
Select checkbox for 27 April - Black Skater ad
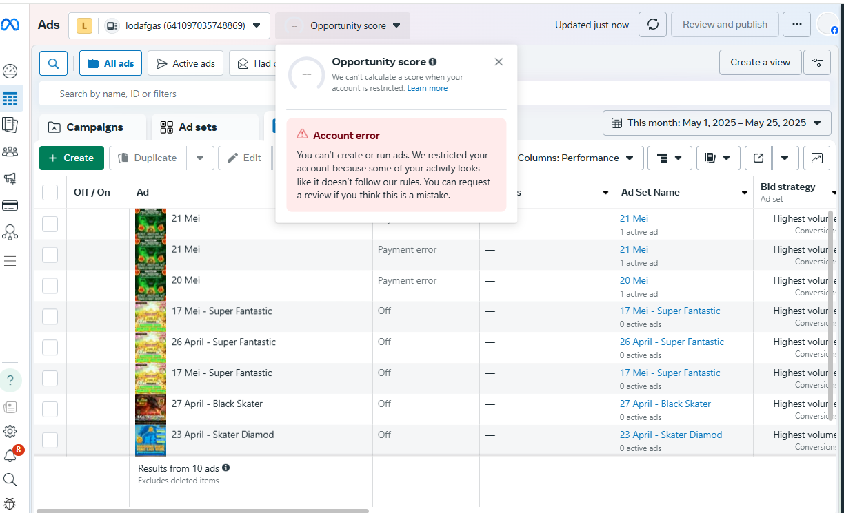coord(50,410)
